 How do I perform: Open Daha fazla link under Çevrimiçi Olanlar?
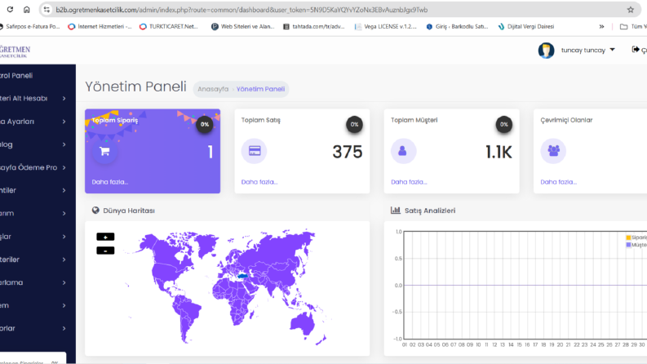[x=559, y=181]
